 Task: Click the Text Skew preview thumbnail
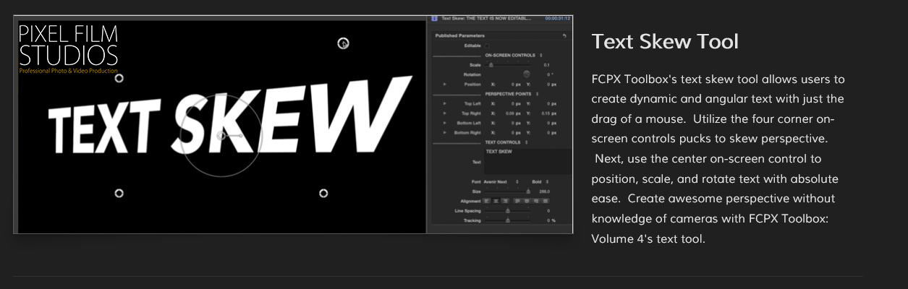(x=293, y=124)
